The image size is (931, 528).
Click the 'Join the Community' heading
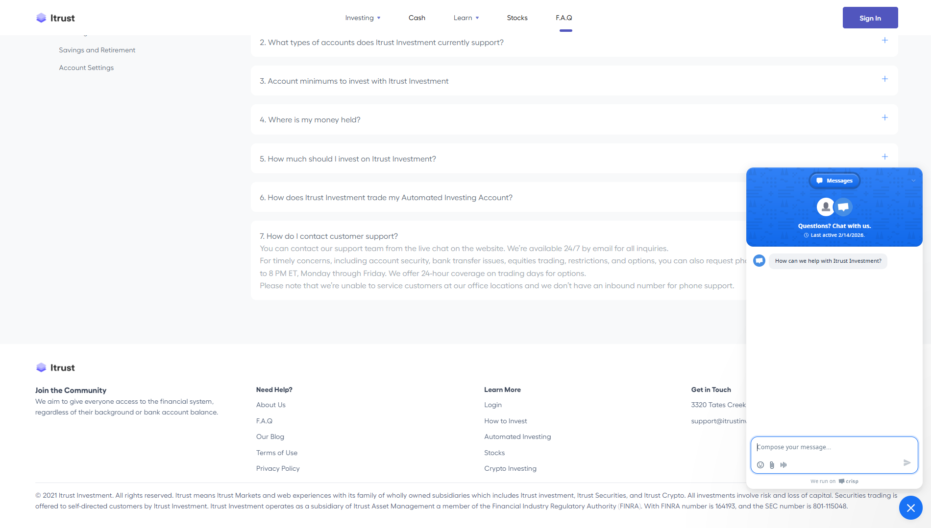71,390
